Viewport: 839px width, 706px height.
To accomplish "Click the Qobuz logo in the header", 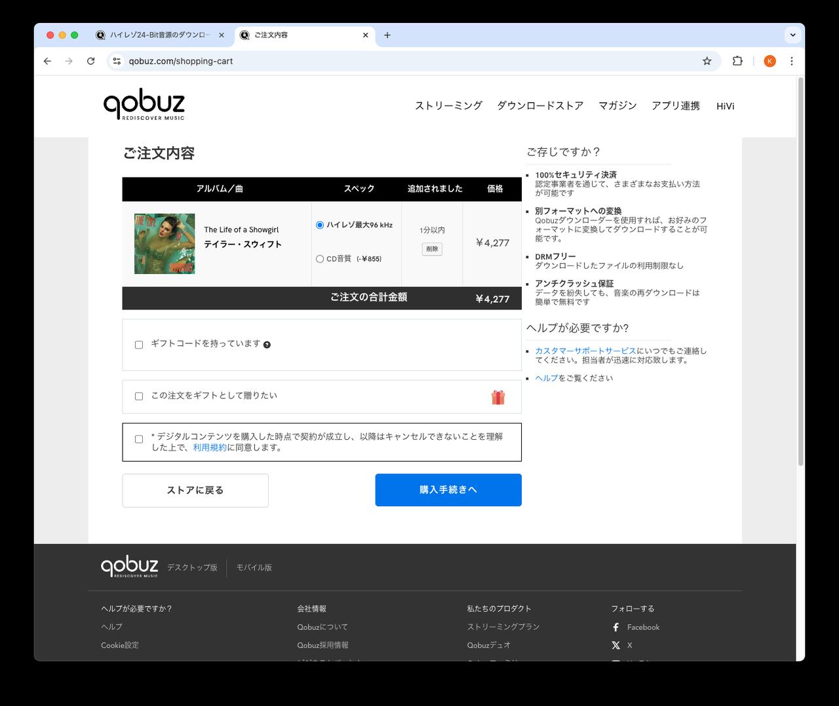I will coord(144,104).
